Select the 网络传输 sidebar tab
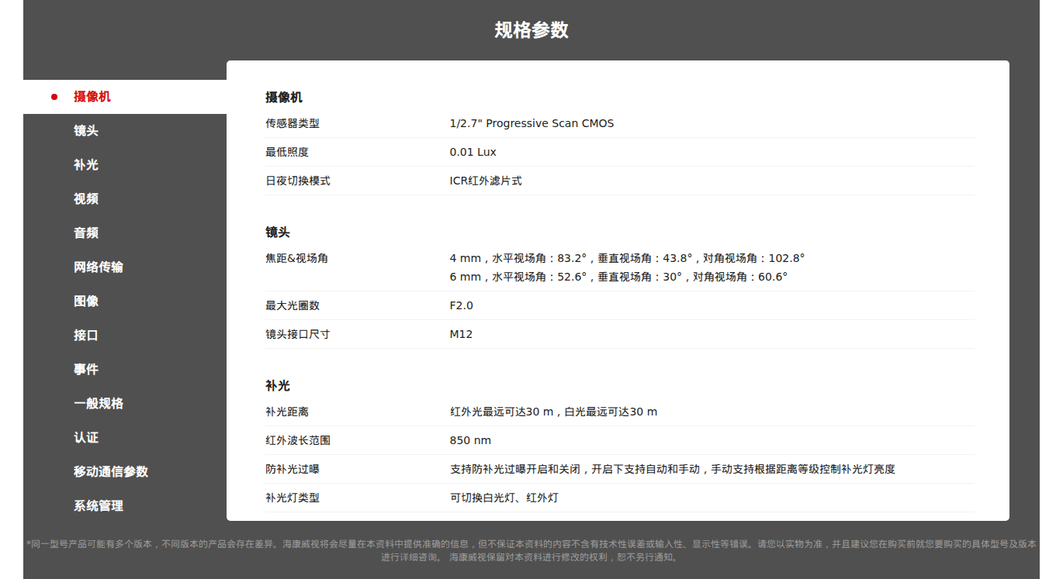 [125, 267]
